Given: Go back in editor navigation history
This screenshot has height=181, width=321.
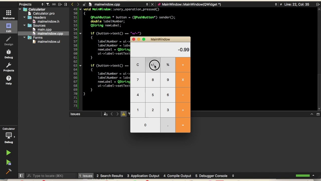Looking at the screenshot, I should 72,4.
